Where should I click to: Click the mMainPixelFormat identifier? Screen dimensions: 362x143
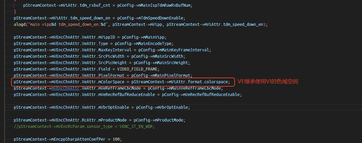click(175, 76)
